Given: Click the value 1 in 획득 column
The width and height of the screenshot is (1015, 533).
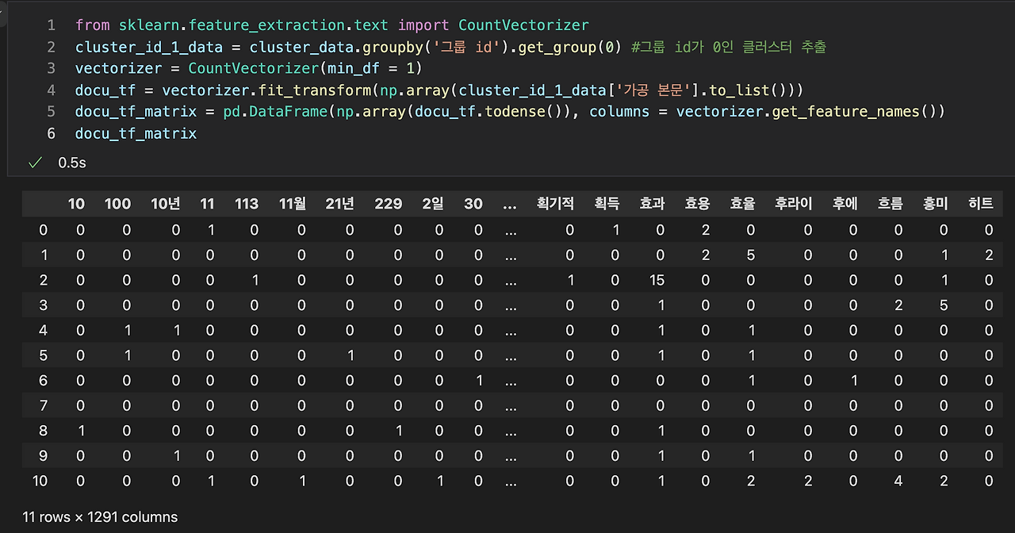Looking at the screenshot, I should [x=615, y=230].
